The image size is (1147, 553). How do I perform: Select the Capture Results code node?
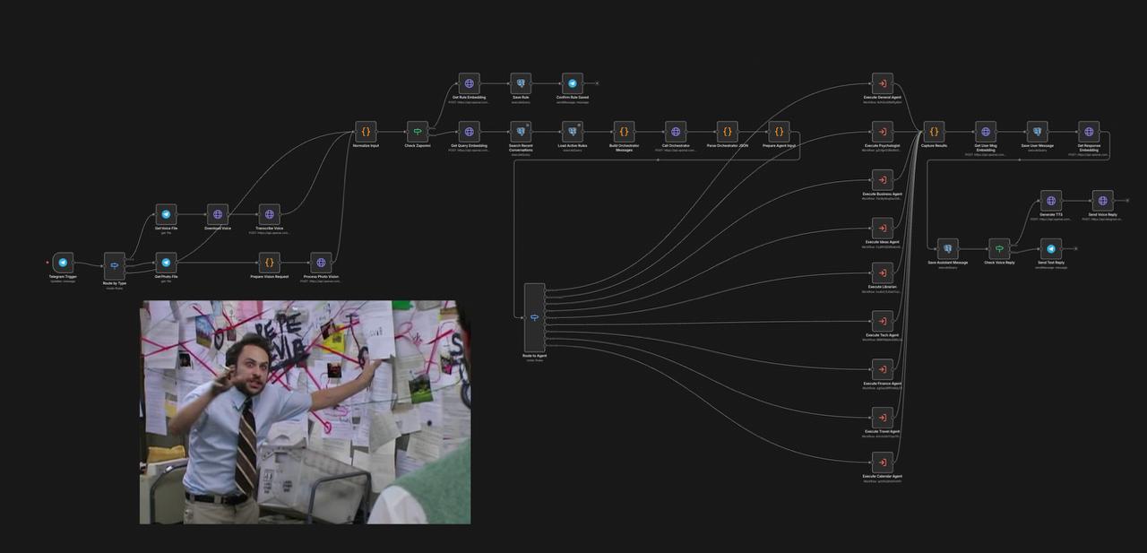[x=934, y=132]
